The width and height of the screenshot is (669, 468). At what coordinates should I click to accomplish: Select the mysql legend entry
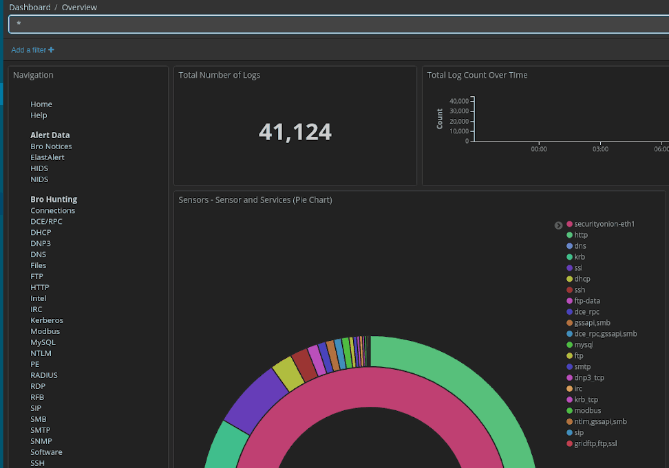pyautogui.click(x=580, y=345)
